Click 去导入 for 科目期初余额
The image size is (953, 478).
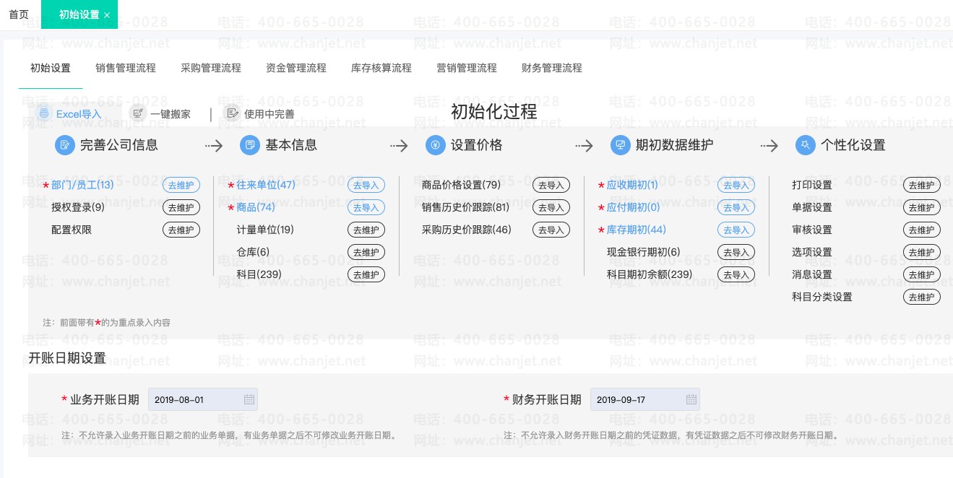click(736, 275)
